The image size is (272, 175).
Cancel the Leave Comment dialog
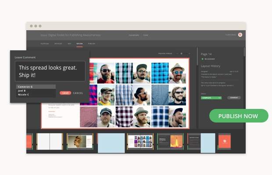(78, 93)
